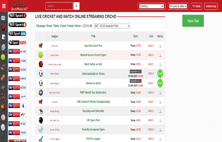Click Watch link for Spanish Grand Prix
222x142 pixels.
151,46
